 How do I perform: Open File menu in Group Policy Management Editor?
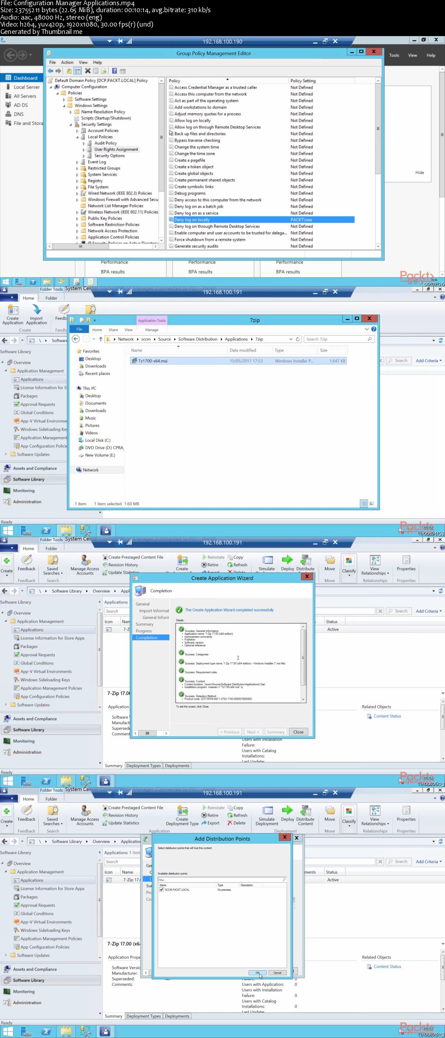click(53, 62)
